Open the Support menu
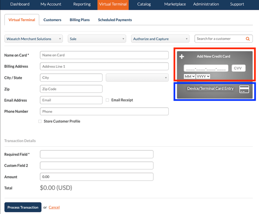 click(237, 4)
